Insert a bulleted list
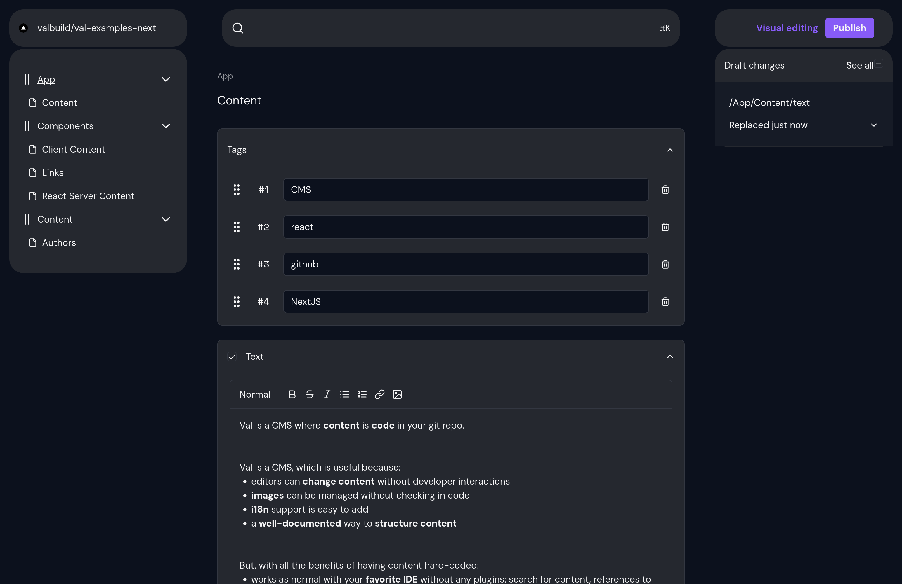902x584 pixels. click(x=344, y=394)
